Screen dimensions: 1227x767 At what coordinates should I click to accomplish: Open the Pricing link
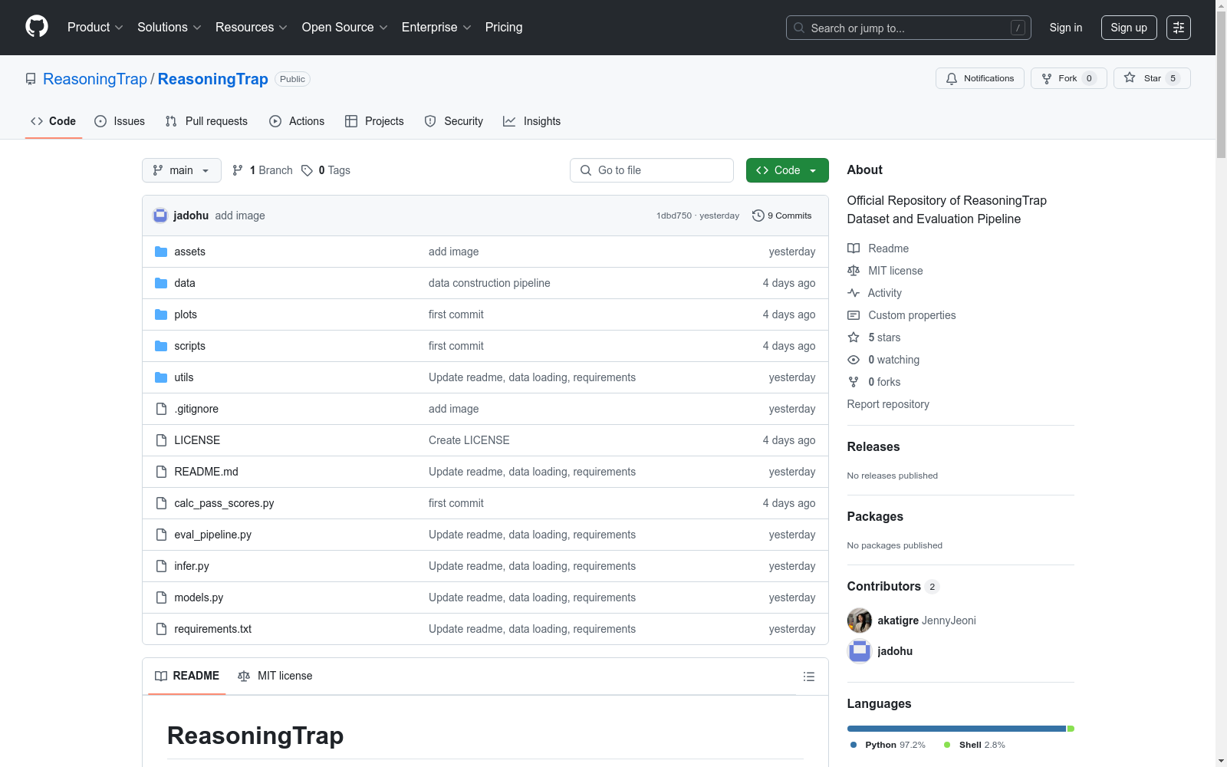504,28
